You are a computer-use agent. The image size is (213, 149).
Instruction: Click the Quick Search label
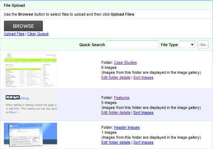[92, 45]
